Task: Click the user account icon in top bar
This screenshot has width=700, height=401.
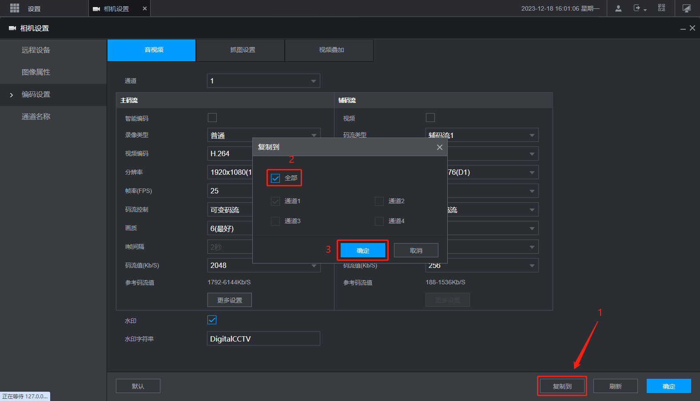Action: [618, 8]
